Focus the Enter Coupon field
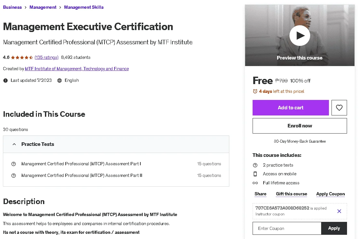The width and height of the screenshot is (359, 239). (x=287, y=228)
